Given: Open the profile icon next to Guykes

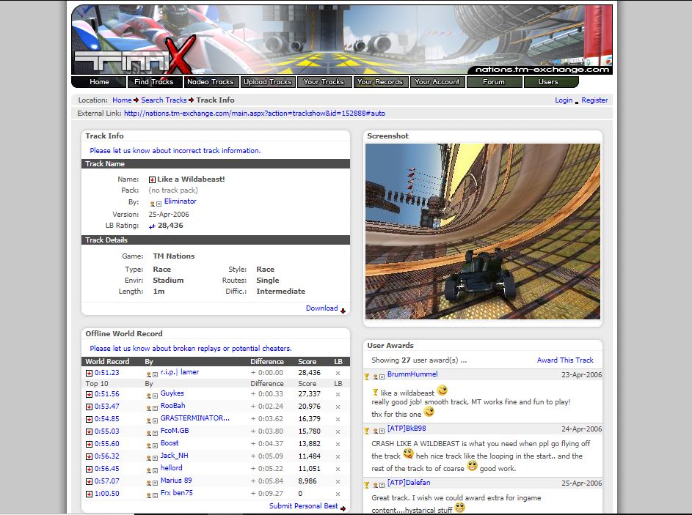Looking at the screenshot, I should click(148, 395).
